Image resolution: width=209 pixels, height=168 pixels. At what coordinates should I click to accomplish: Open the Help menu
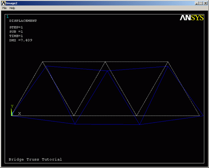[12, 8]
